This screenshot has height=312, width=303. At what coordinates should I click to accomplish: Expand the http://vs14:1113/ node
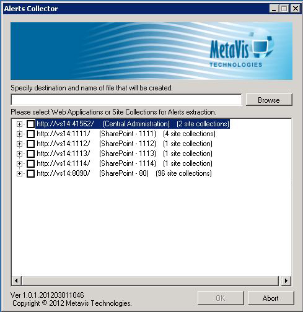pos(19,154)
